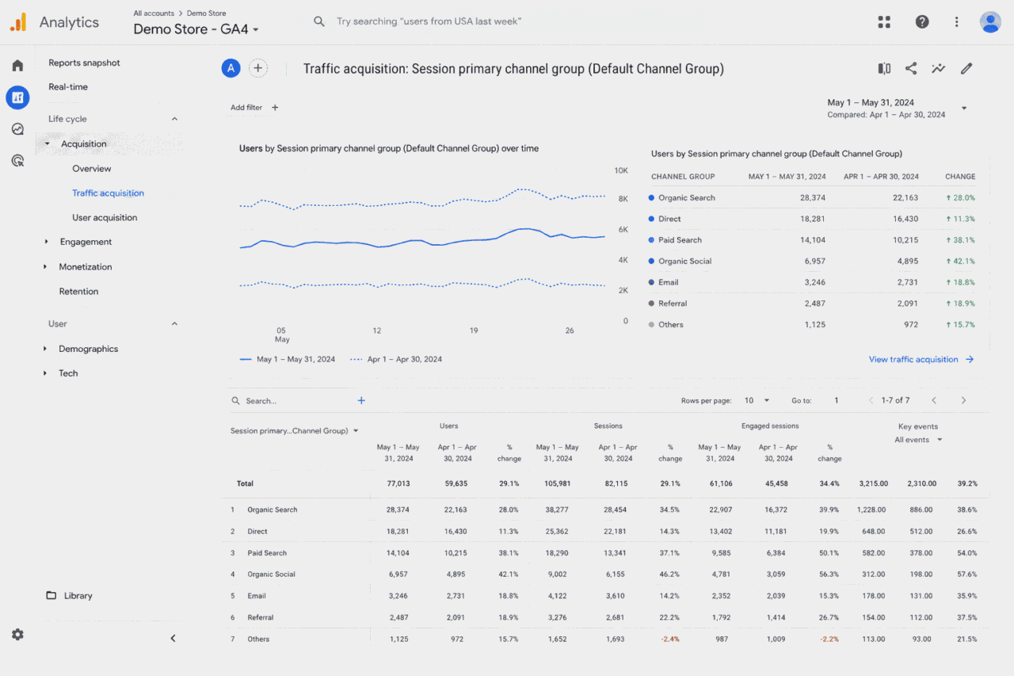The height and width of the screenshot is (676, 1014).
Task: Open the Advertising icon in left rail
Action: coord(17,161)
